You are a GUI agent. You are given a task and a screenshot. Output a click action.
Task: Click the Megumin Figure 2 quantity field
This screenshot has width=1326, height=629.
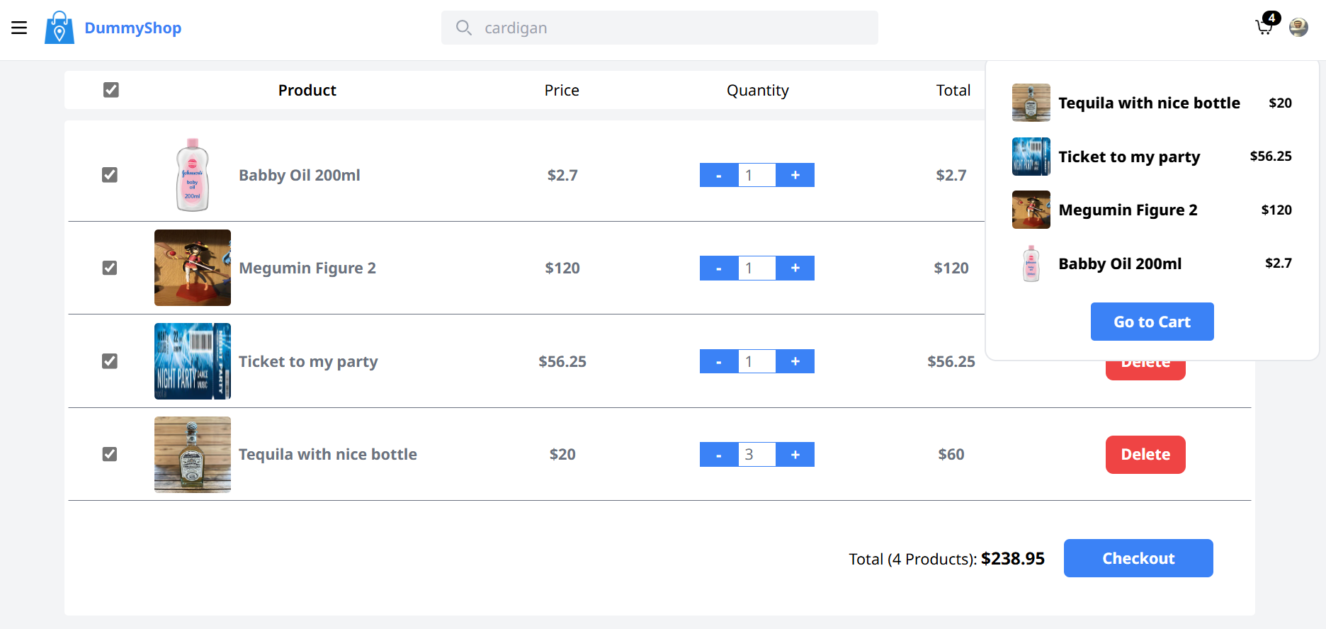pyautogui.click(x=757, y=268)
